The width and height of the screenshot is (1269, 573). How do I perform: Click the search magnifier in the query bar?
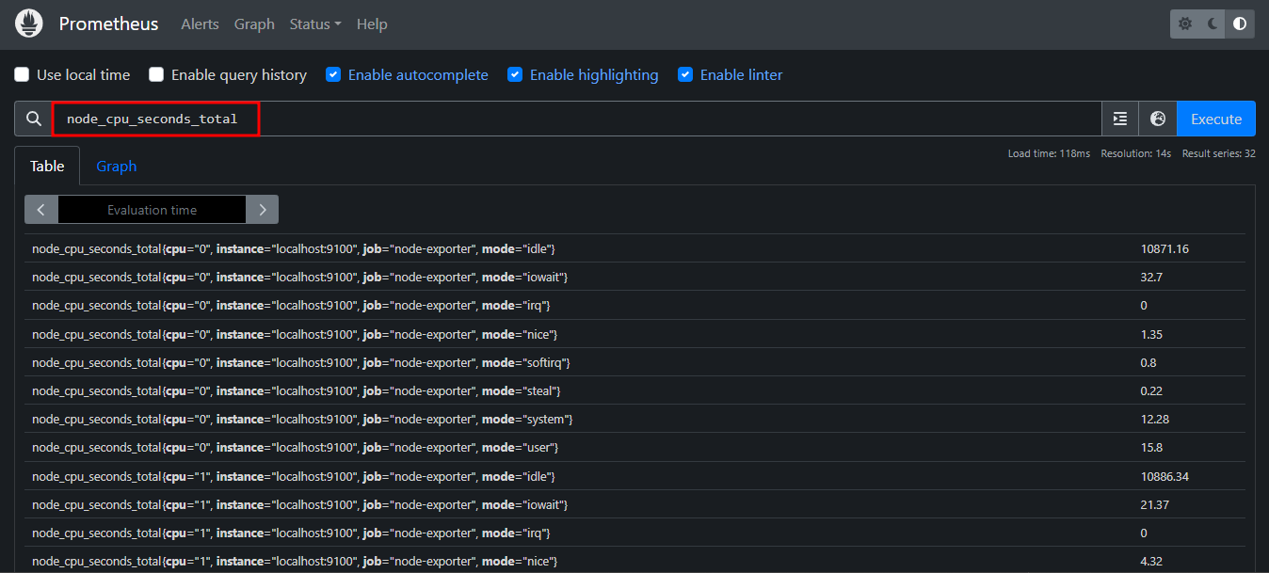[x=33, y=119]
